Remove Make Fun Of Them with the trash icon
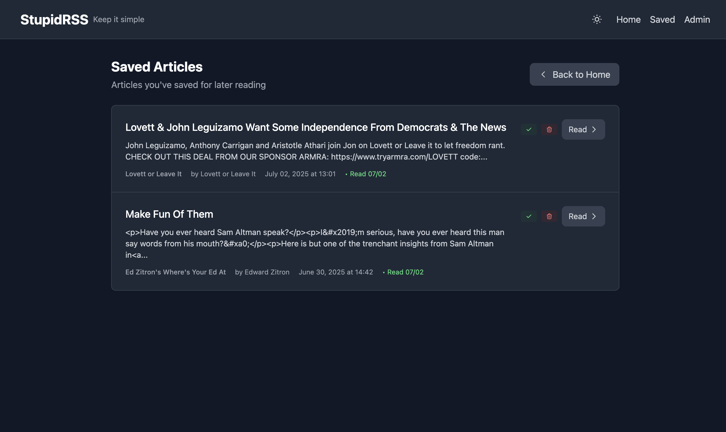 point(549,216)
